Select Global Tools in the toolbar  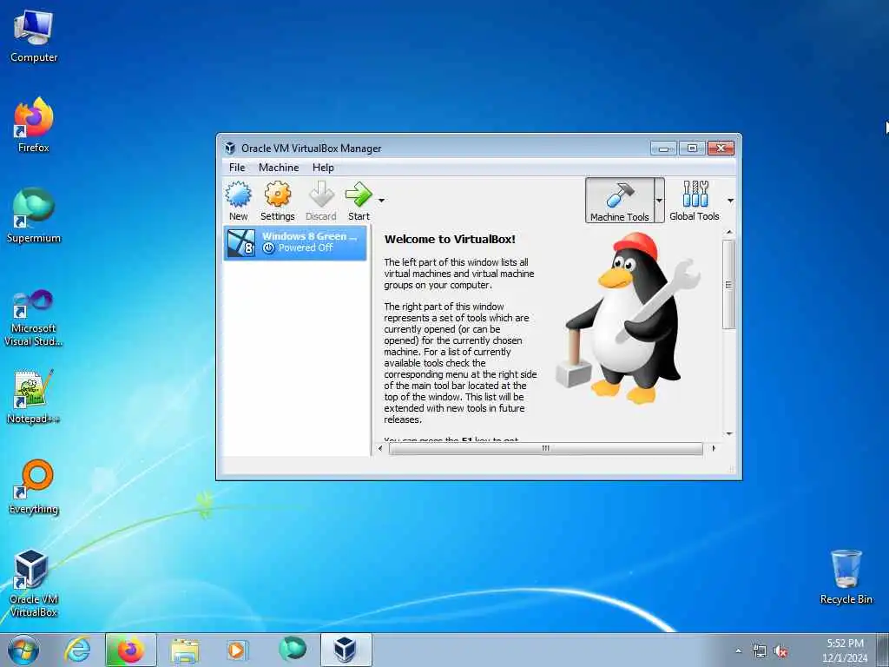point(694,201)
